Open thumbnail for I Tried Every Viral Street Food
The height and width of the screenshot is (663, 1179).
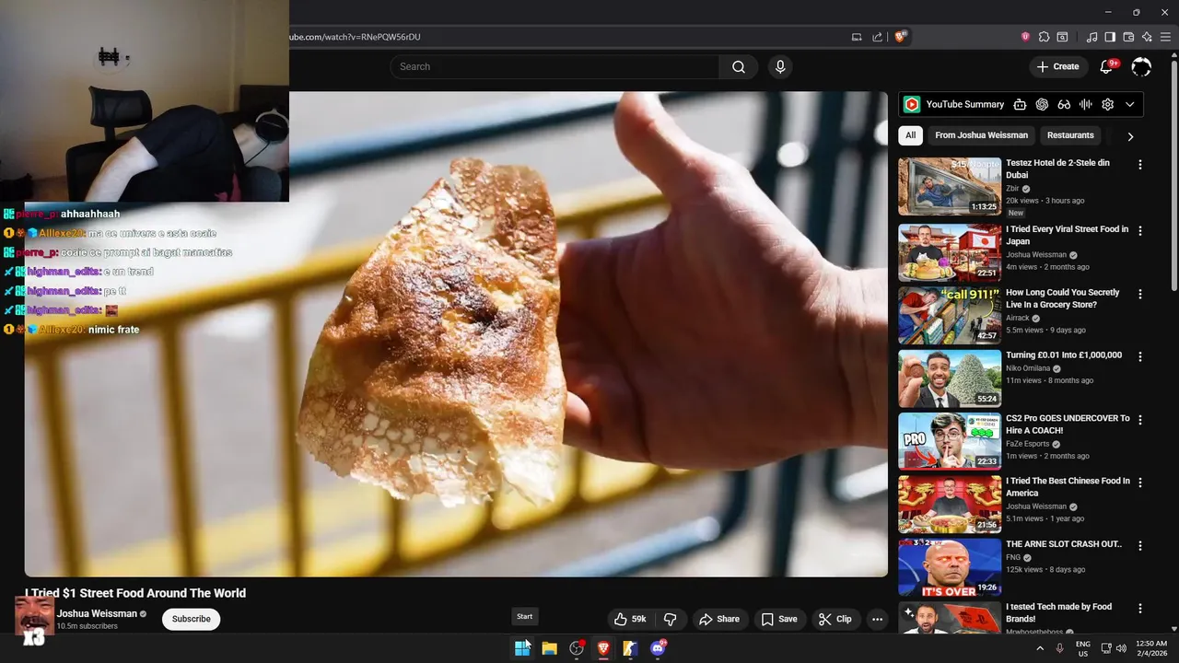click(x=950, y=252)
